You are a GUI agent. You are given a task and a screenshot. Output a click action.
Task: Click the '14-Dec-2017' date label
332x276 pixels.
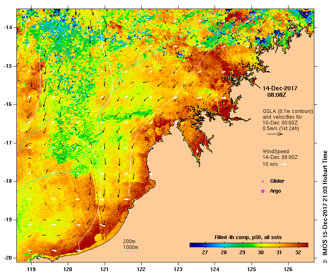[280, 88]
